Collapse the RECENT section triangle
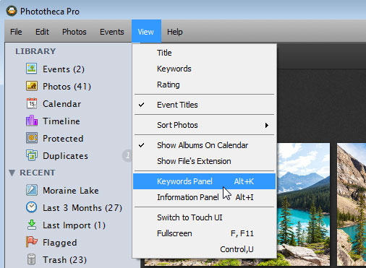The height and width of the screenshot is (268, 366). pos(12,173)
